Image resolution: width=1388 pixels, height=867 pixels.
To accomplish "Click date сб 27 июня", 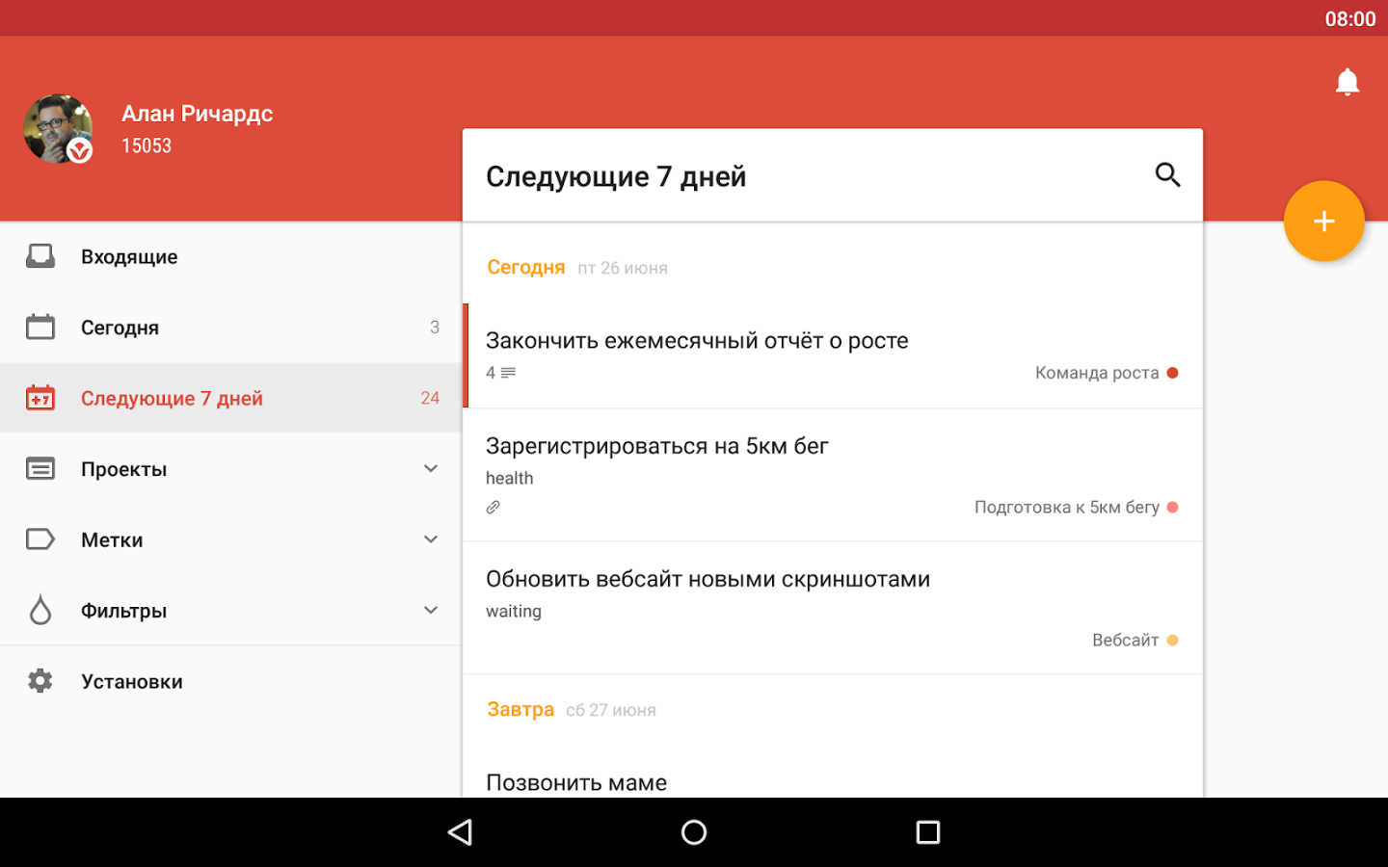I will click(x=611, y=710).
